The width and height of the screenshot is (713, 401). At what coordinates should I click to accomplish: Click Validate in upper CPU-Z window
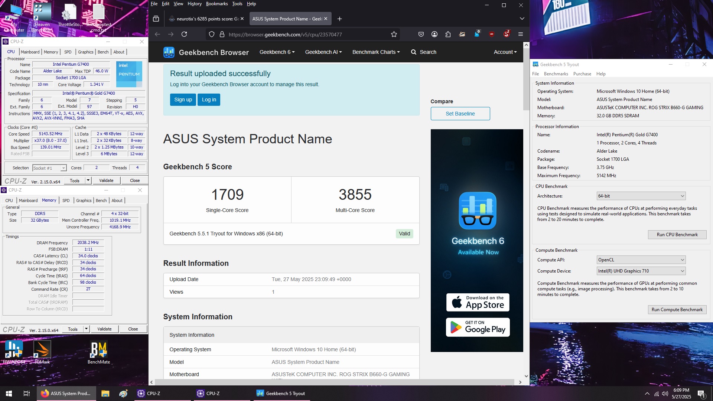click(x=106, y=180)
